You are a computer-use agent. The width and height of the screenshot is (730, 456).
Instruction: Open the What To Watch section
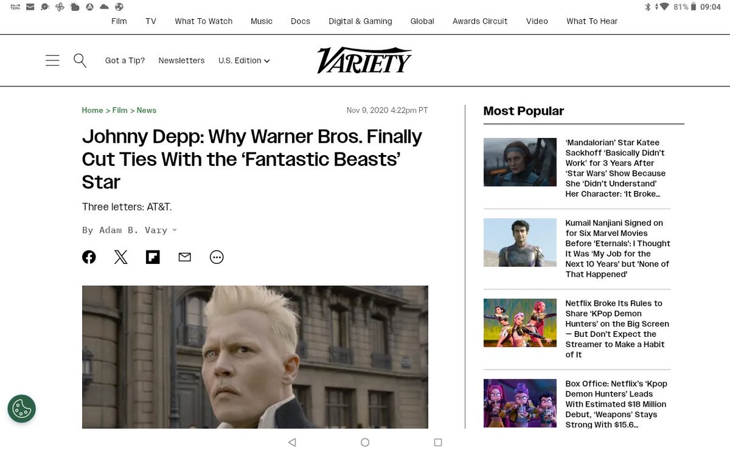pyautogui.click(x=204, y=21)
